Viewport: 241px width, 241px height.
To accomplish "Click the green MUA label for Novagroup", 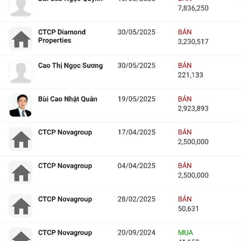I will (185, 233).
